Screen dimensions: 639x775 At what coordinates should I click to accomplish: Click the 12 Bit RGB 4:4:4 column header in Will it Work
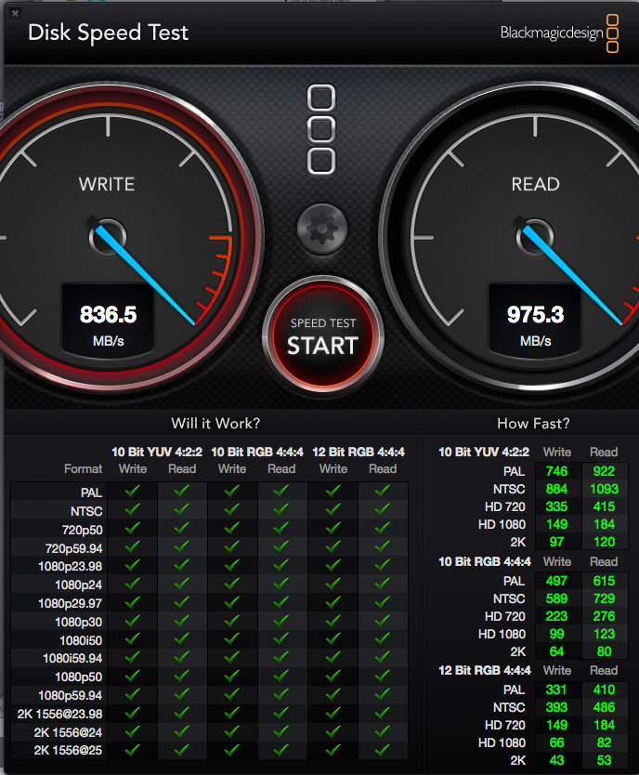click(x=359, y=453)
